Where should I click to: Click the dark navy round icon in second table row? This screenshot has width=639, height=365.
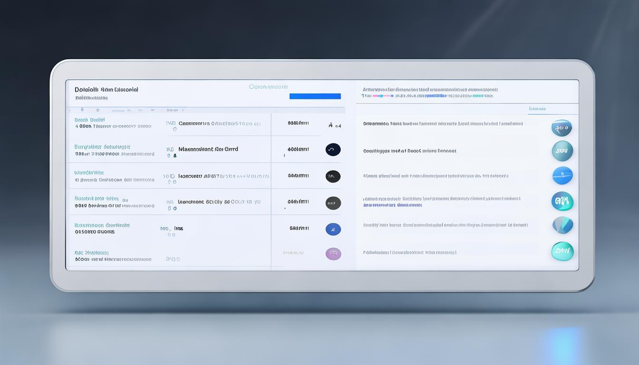(333, 150)
